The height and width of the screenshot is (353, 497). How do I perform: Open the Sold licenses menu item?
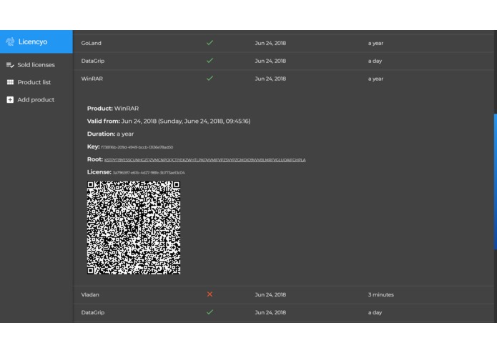[36, 65]
